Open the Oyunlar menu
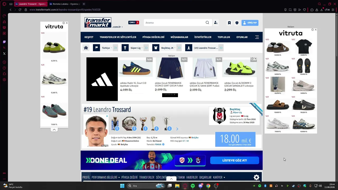Viewport: 338px width, 190px height. coord(242,37)
